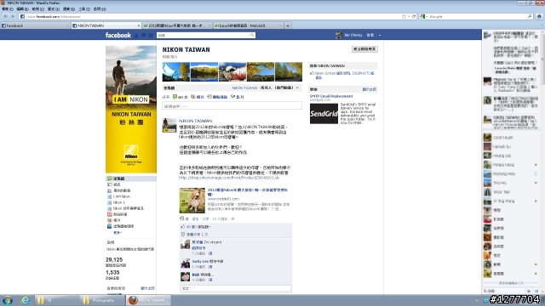Open the 編輯 menu
The width and height of the screenshot is (545, 306).
[x=22, y=9]
